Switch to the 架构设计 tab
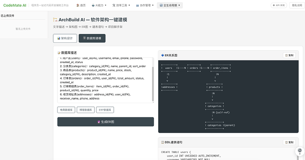This screenshot has width=305, height=160. pos(65,38)
